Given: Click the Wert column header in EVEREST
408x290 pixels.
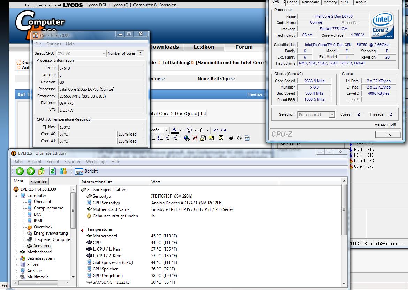Looking at the screenshot, I should [214, 182].
